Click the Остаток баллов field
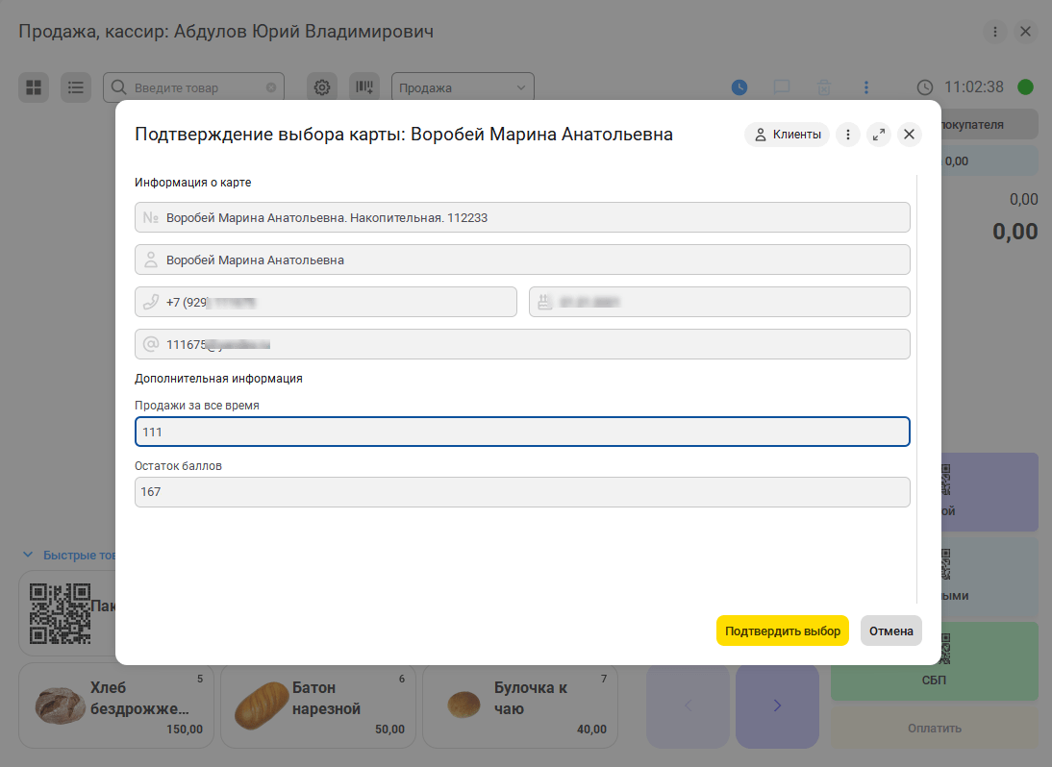 tap(522, 492)
